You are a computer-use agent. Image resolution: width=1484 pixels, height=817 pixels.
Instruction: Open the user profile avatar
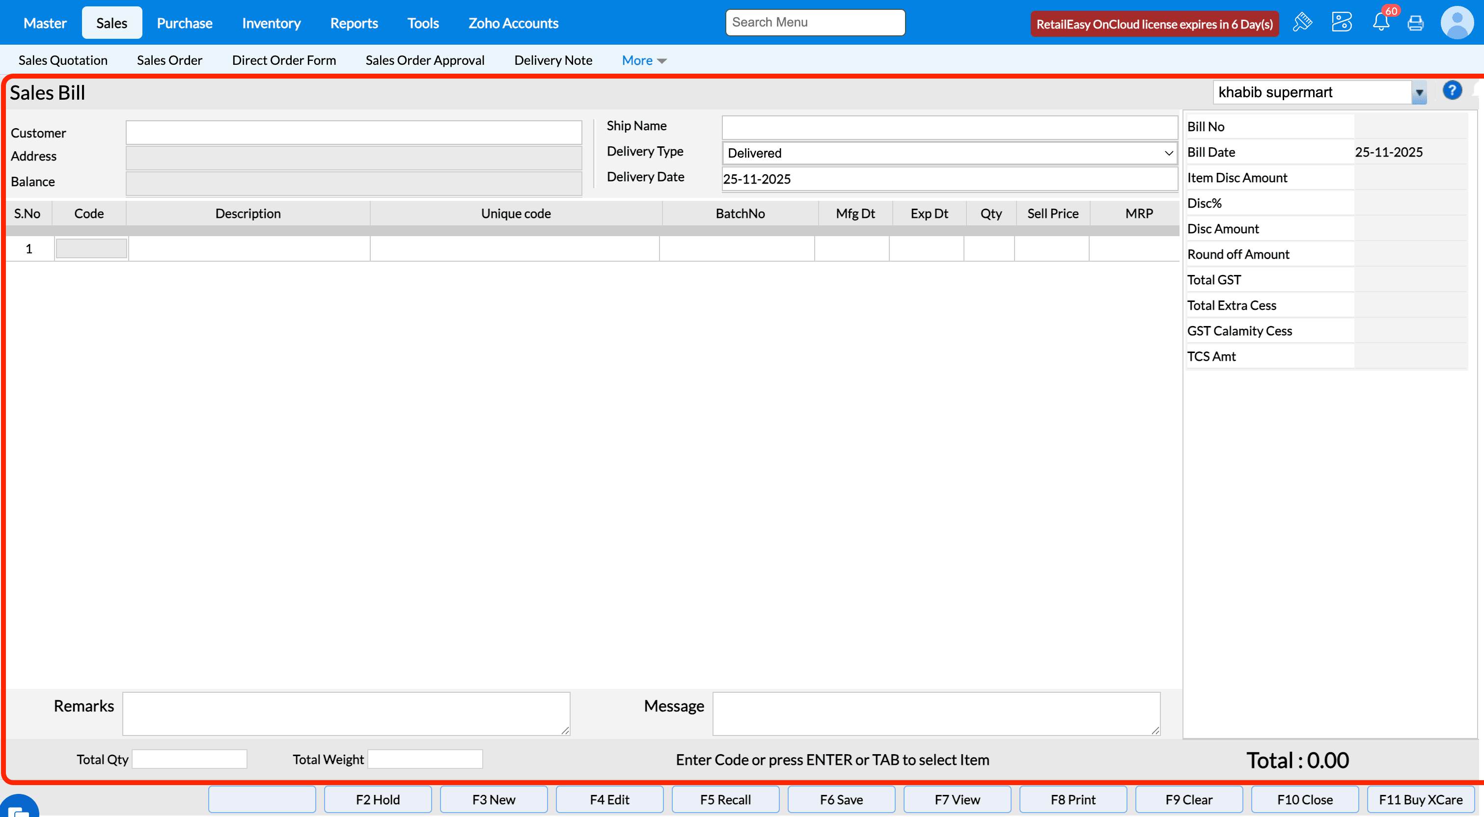(x=1457, y=23)
